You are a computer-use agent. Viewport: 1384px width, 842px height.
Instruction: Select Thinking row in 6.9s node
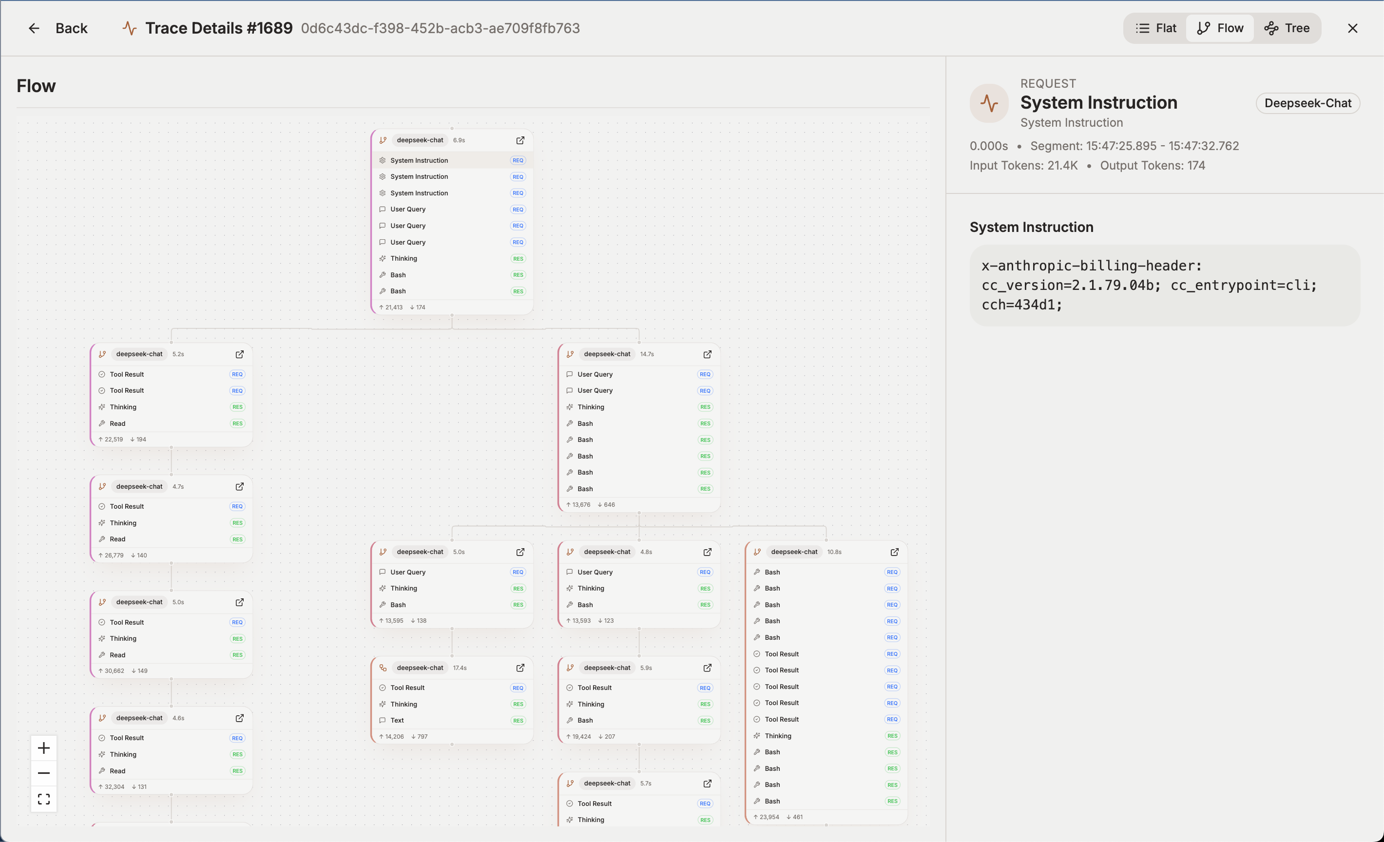[404, 258]
